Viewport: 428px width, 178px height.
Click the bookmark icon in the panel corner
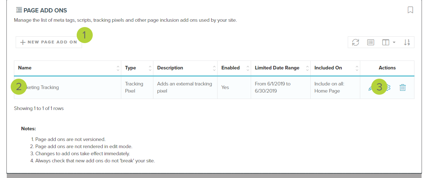pyautogui.click(x=410, y=10)
